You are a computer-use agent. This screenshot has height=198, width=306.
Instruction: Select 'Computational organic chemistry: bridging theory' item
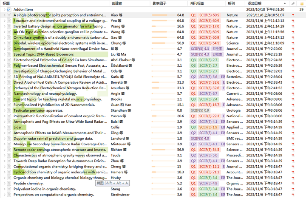pyautogui.click(x=60, y=167)
